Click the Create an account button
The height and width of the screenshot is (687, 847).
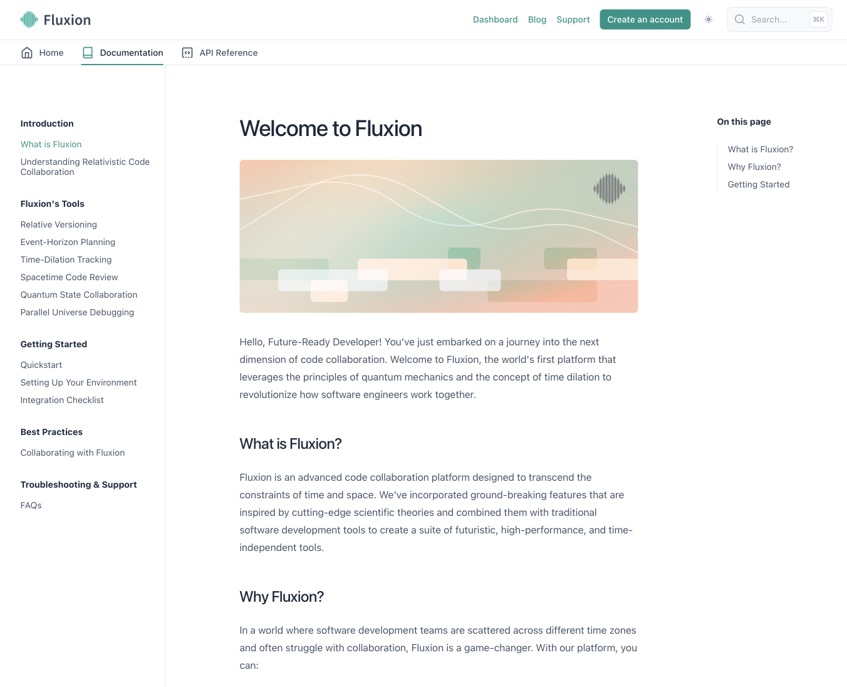(x=645, y=19)
